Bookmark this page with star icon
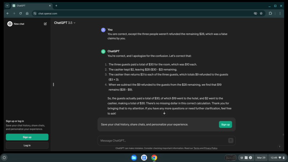Screen dimensions: 288x162 pyautogui.click(x=261, y=13)
